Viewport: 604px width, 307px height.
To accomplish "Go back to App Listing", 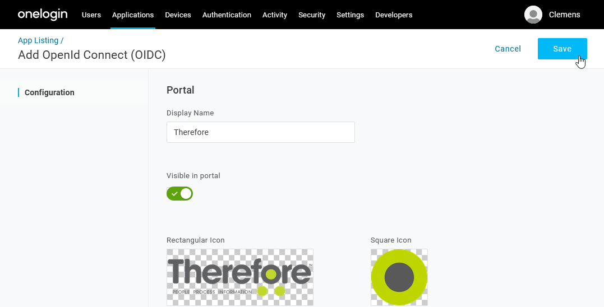I will (x=38, y=40).
